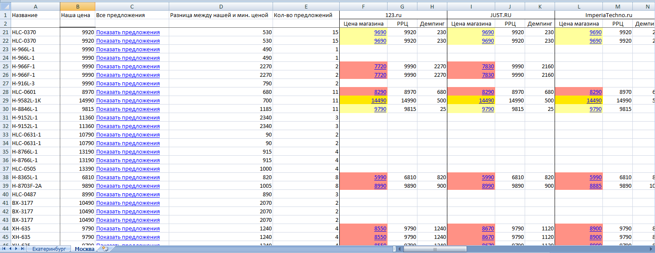Open 123.ru price link 14490 in row 29
The height and width of the screenshot is (253, 655).
[x=379, y=101]
